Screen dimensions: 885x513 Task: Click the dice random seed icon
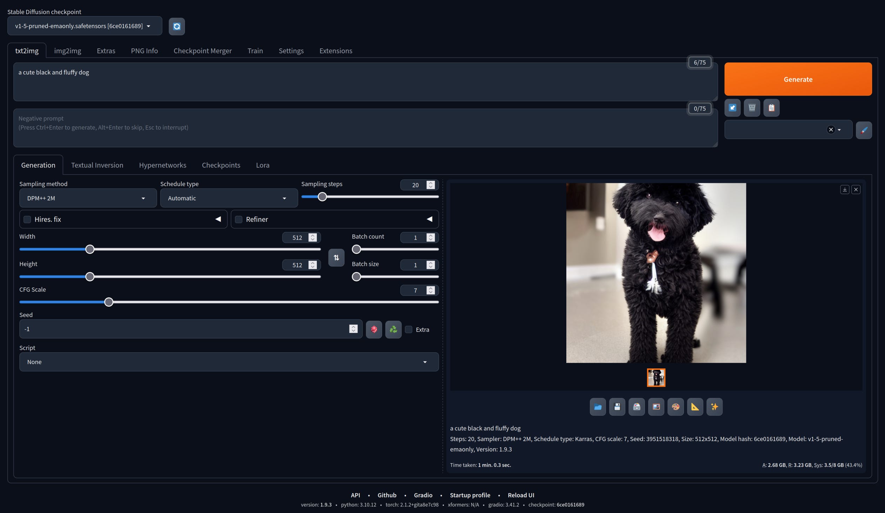click(374, 329)
